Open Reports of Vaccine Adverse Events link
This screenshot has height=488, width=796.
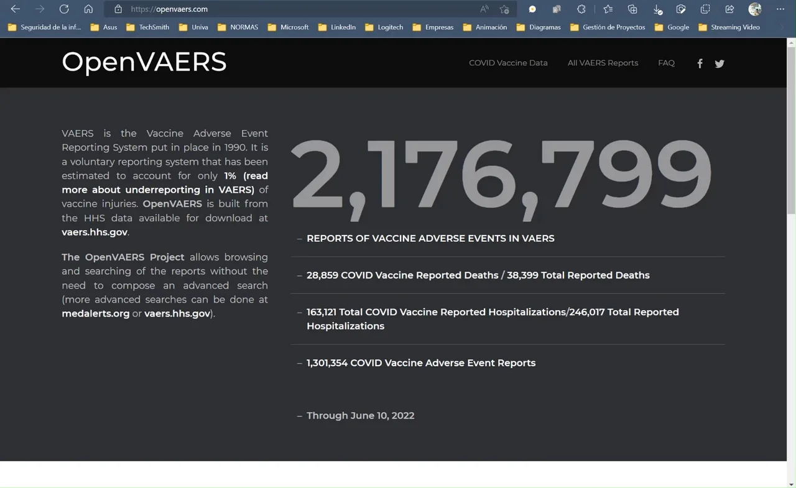coord(430,238)
